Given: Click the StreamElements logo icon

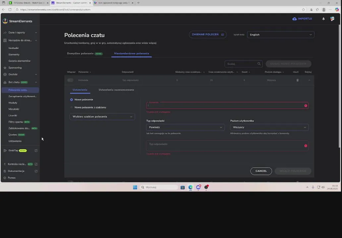Looking at the screenshot, I should (x=5, y=21).
